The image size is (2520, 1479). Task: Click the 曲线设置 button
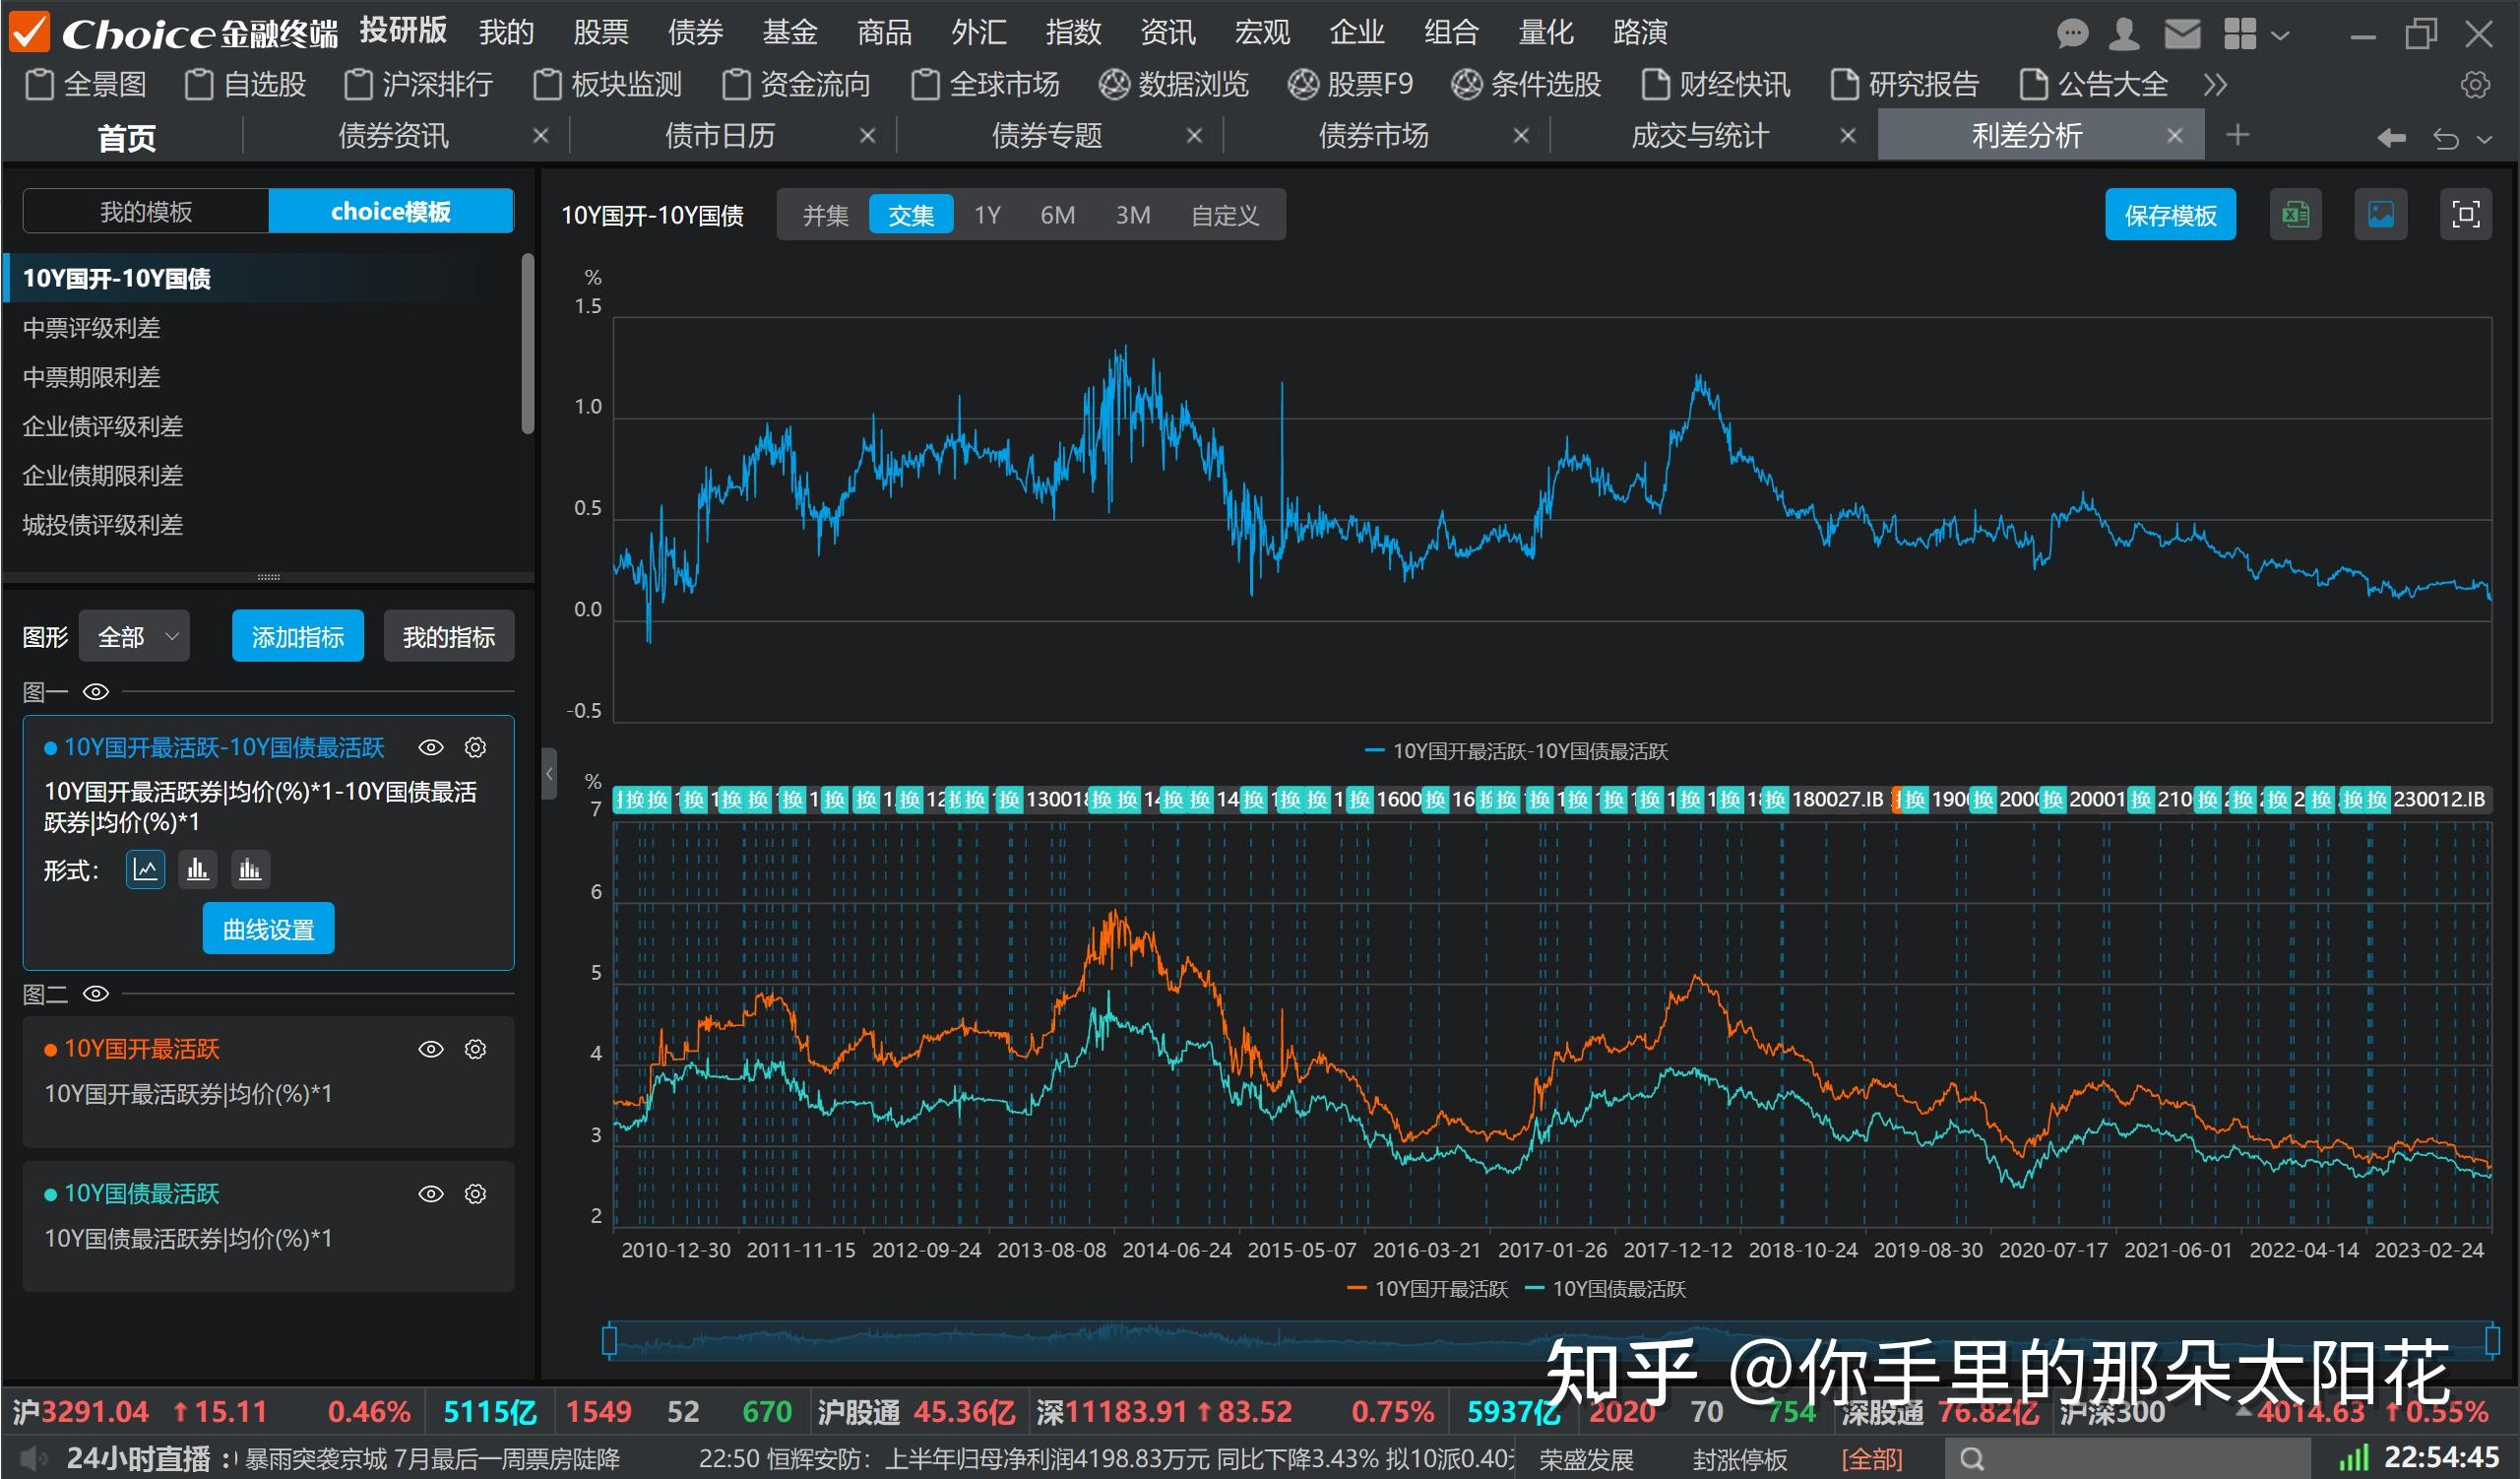[x=268, y=929]
